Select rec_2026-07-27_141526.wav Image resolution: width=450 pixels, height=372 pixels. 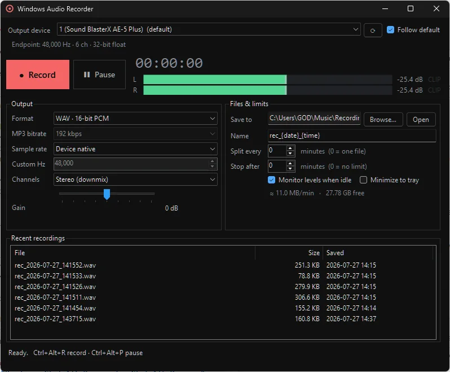point(55,287)
